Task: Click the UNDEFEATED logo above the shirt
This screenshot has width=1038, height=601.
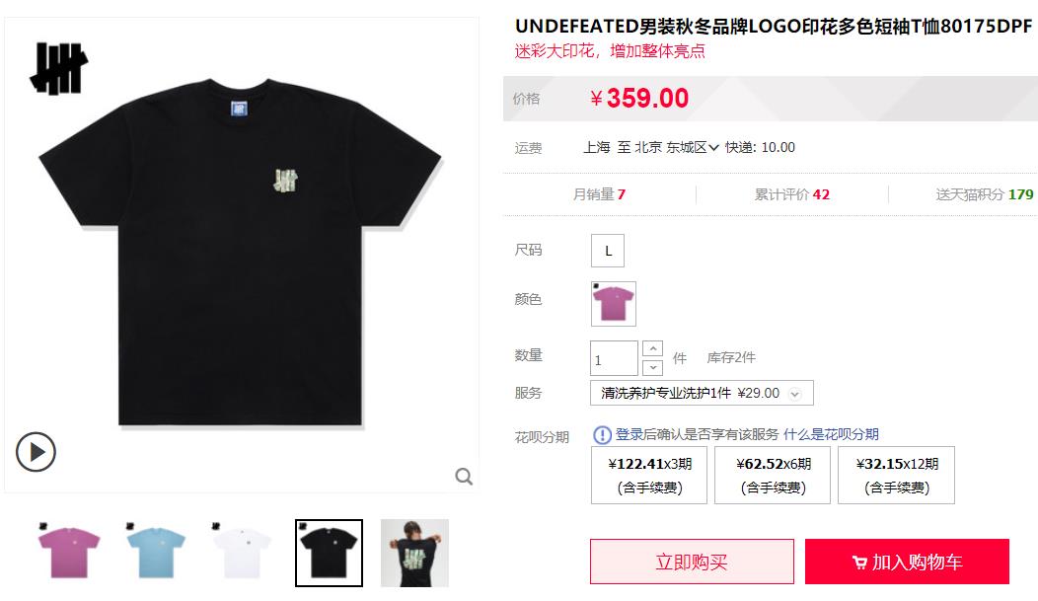Action: tap(59, 67)
